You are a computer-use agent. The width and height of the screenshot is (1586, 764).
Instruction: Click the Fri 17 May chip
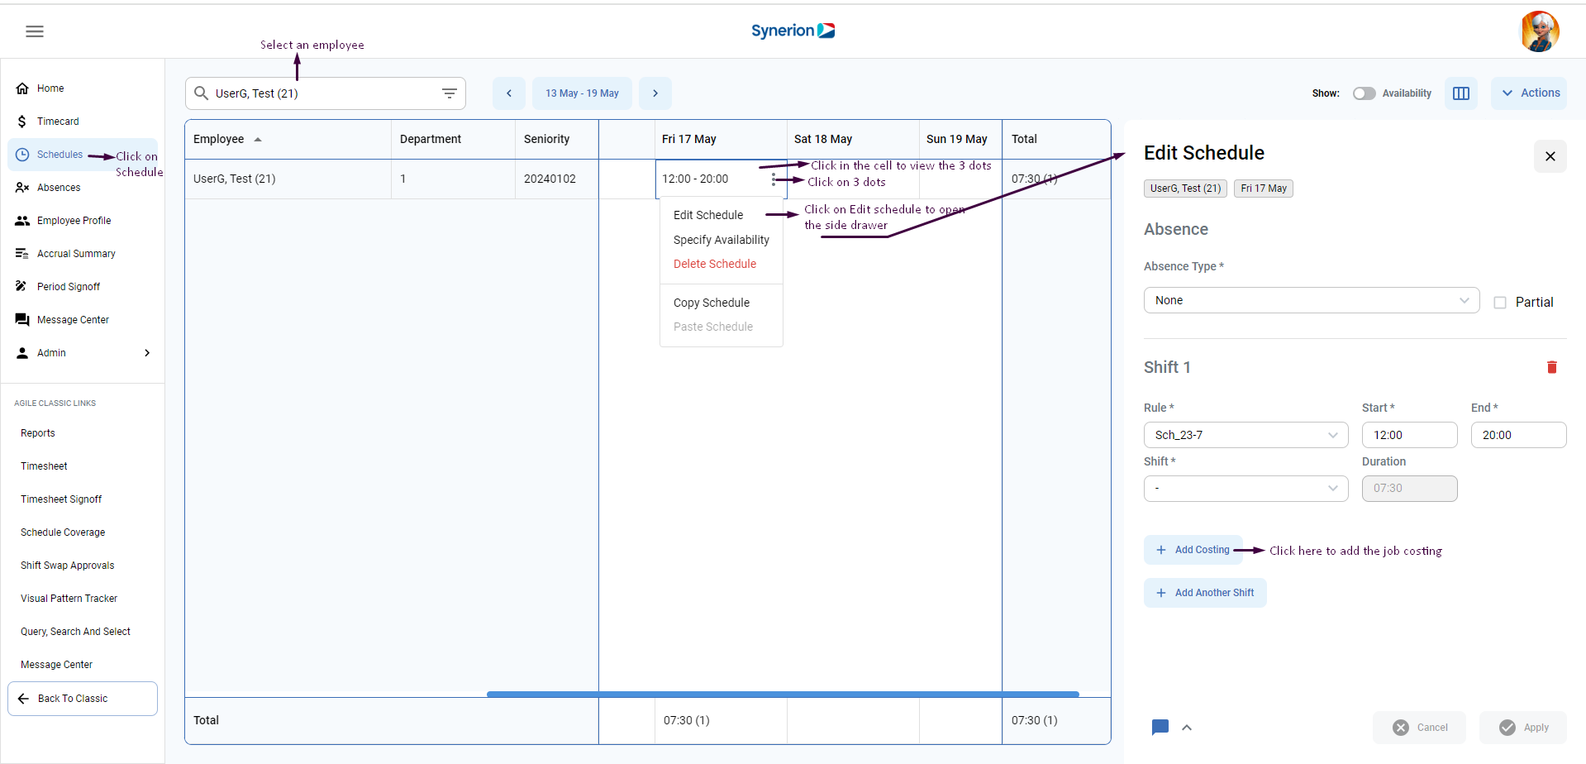point(1264,189)
